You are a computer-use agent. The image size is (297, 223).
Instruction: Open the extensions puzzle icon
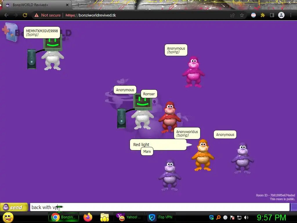(262, 15)
